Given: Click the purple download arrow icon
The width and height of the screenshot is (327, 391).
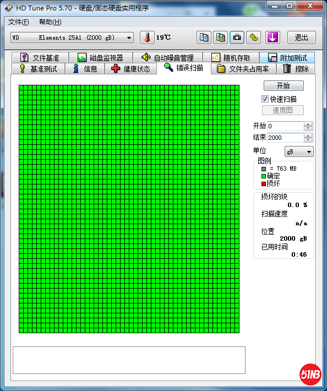Looking at the screenshot, I should (272, 37).
